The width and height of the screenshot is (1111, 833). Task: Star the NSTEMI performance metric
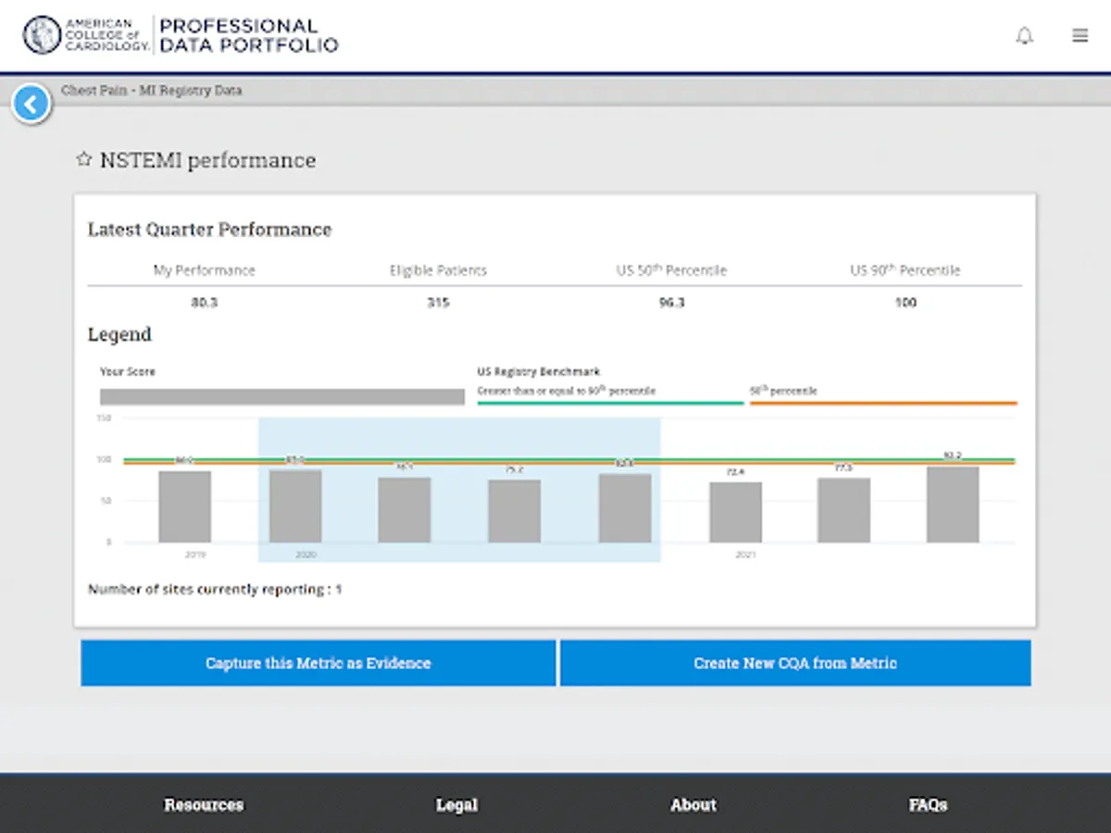[x=83, y=160]
